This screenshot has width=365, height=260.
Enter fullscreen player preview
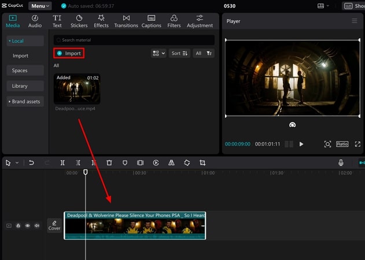pos(357,144)
